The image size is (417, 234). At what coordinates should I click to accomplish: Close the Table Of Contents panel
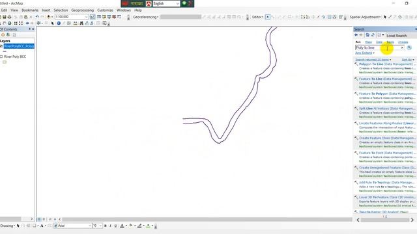pyautogui.click(x=33, y=29)
